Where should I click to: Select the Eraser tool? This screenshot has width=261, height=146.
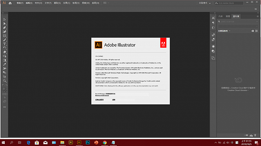(4, 52)
